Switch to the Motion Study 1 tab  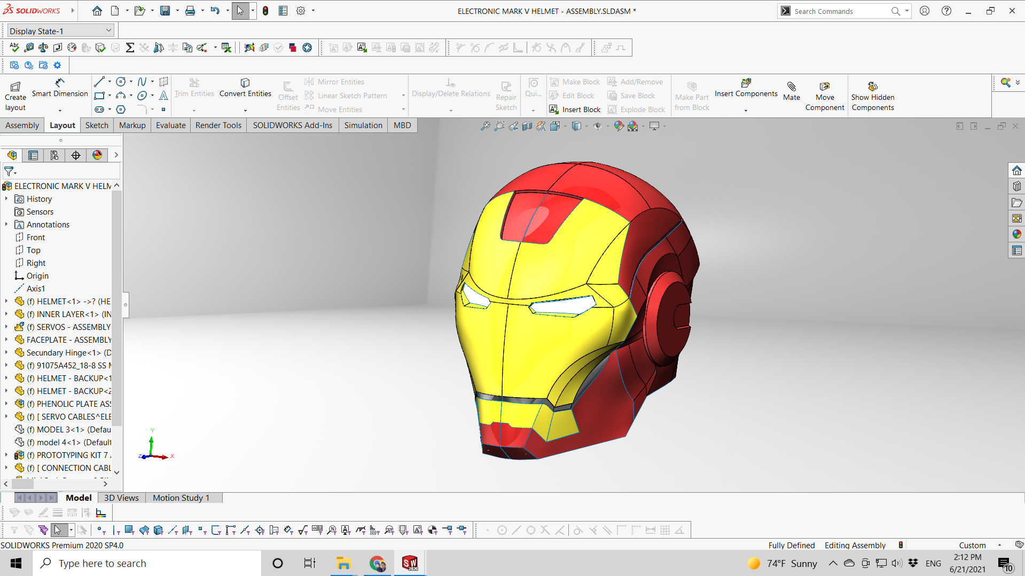[x=181, y=498]
